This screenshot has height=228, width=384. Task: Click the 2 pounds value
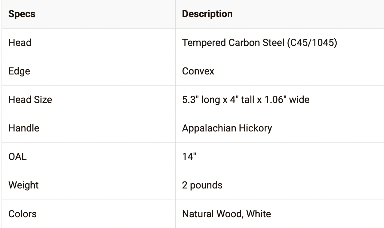(202, 185)
